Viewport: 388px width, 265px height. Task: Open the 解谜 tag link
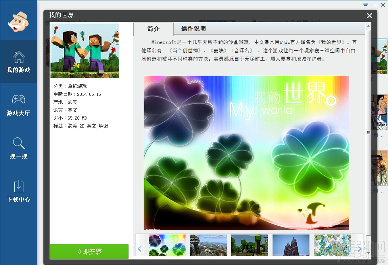(103, 126)
